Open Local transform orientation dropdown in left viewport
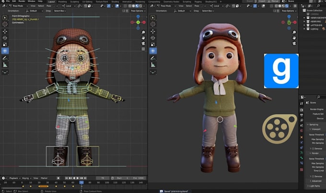The height and width of the screenshot is (193, 326). point(68,6)
